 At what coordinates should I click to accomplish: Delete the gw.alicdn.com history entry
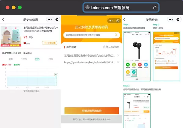point(118,62)
